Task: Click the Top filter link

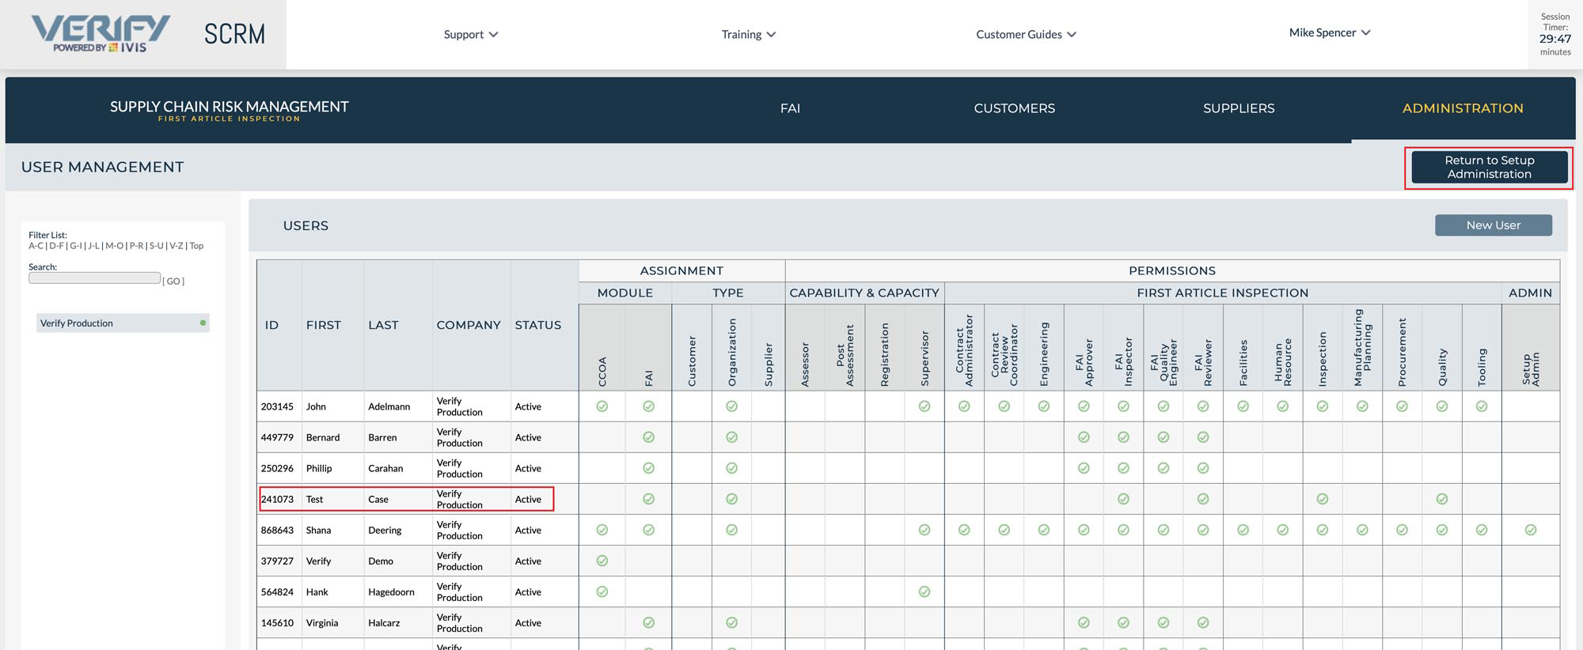Action: pyautogui.click(x=196, y=246)
